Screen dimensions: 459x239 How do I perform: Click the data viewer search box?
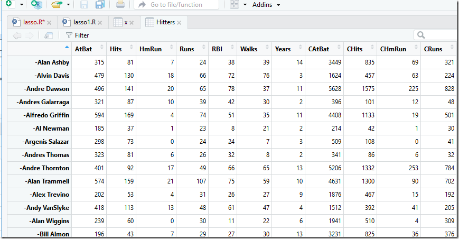(x=436, y=35)
